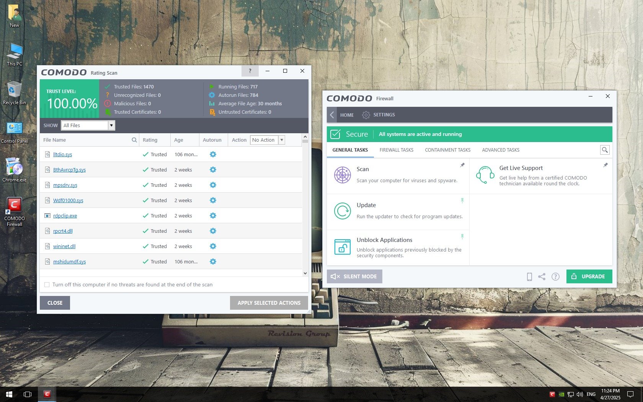This screenshot has height=402, width=643.
Task: Open the No Action dropdown
Action: (x=268, y=140)
